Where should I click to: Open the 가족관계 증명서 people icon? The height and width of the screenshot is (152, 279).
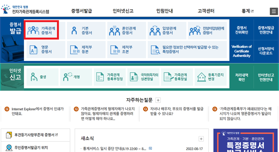pos(33,30)
